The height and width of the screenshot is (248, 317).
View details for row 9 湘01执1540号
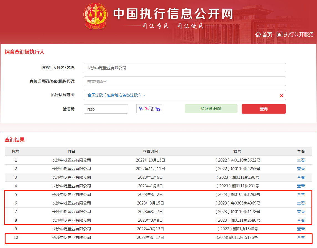301,229
